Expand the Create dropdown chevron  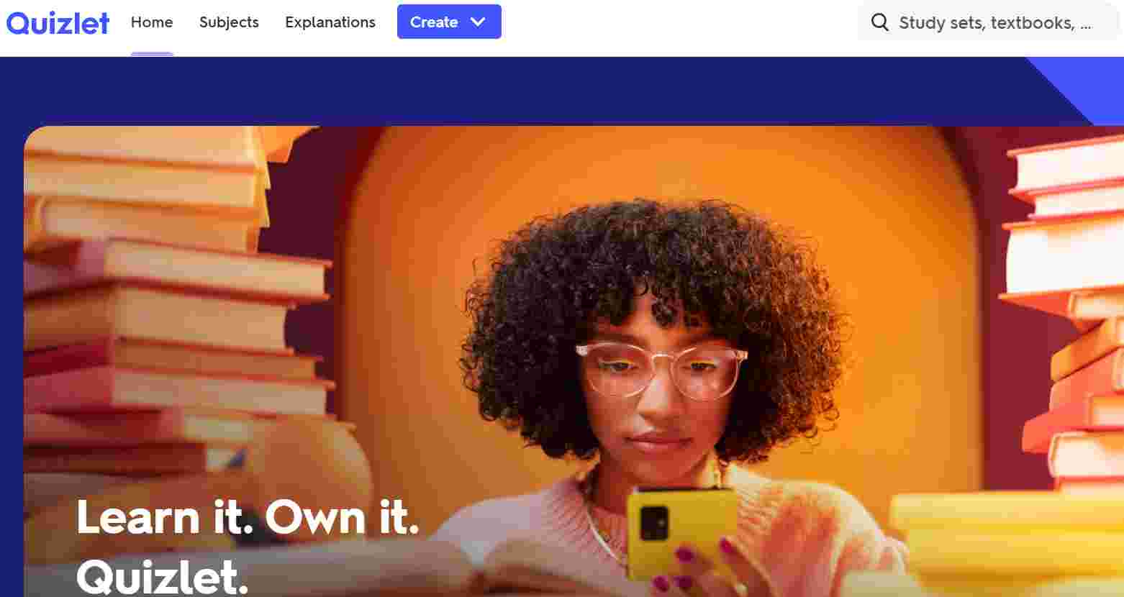(x=478, y=22)
